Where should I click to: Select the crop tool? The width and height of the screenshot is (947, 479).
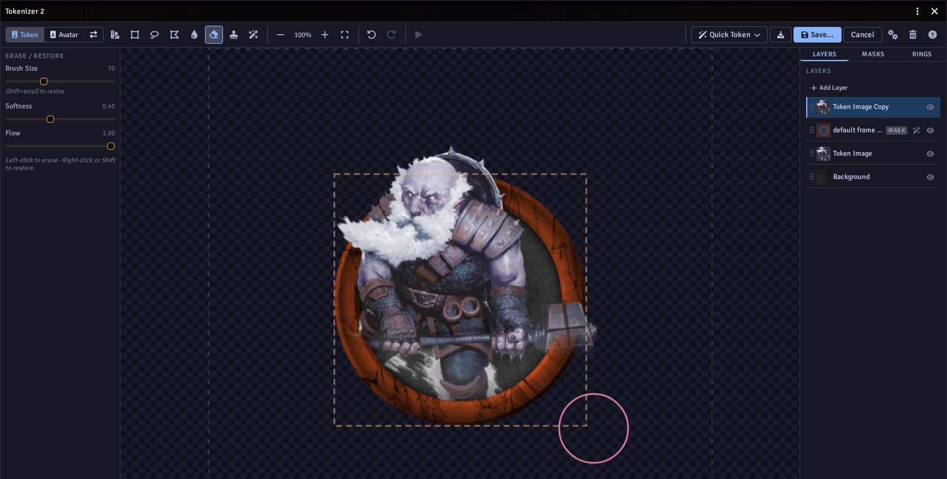pyautogui.click(x=135, y=35)
